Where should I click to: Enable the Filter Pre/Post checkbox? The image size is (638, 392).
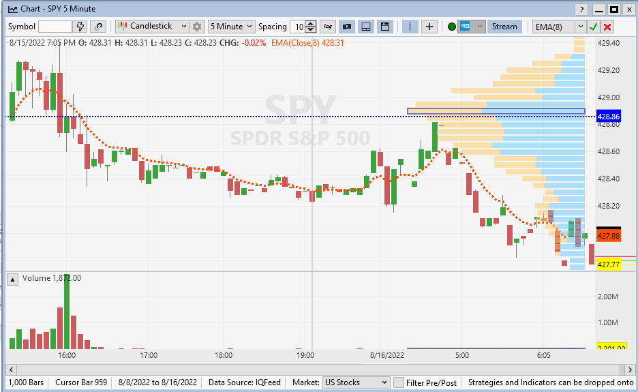[x=399, y=382]
